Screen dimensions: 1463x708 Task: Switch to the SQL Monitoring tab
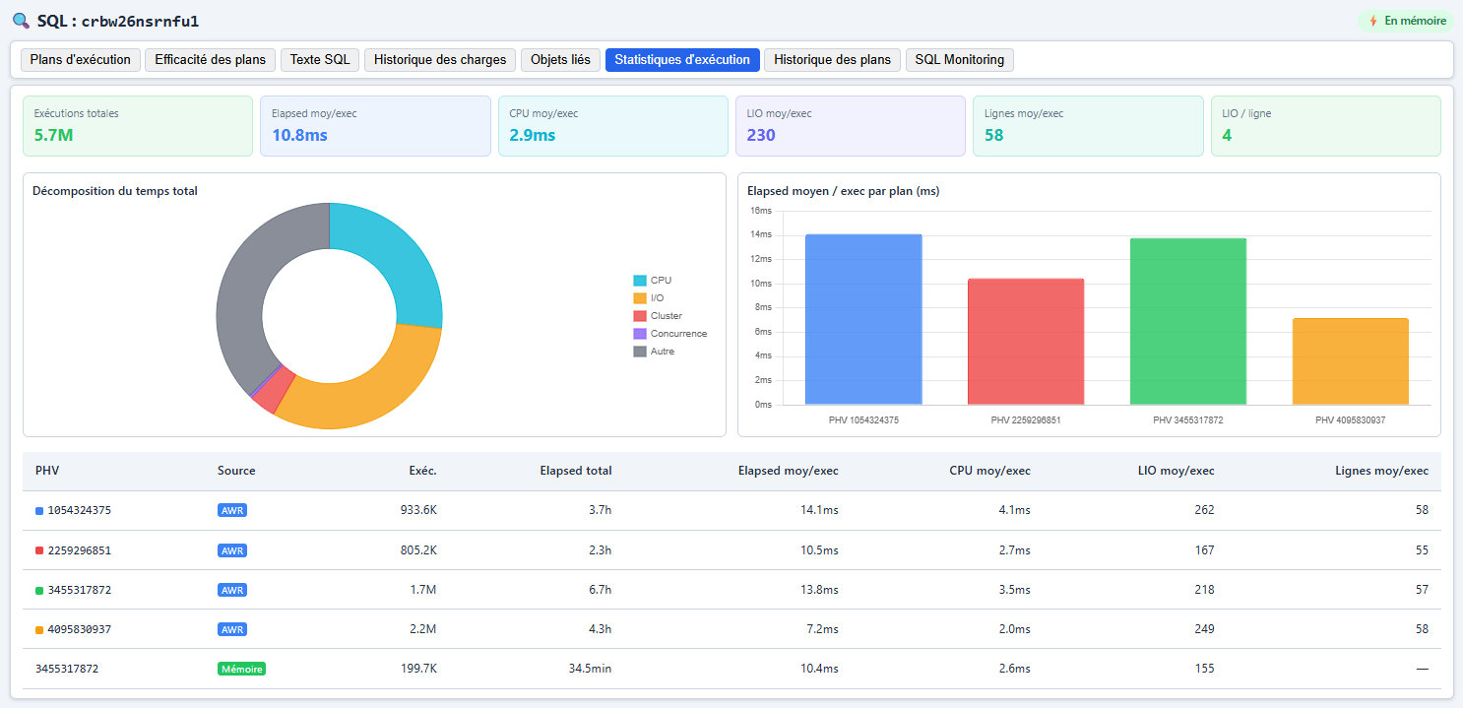click(x=960, y=60)
